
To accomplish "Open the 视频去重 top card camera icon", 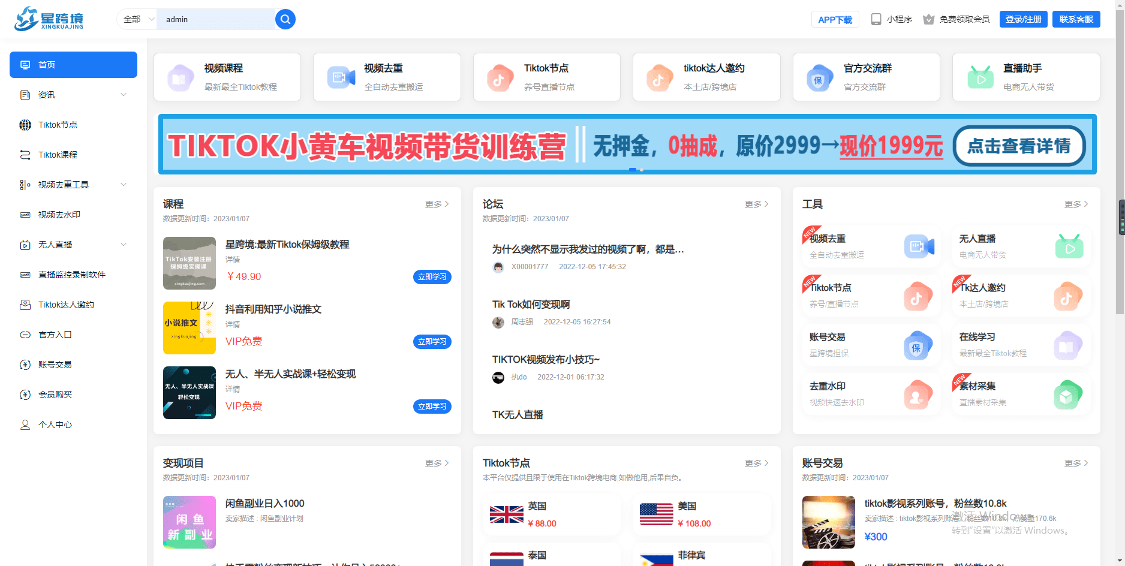I will coord(341,77).
